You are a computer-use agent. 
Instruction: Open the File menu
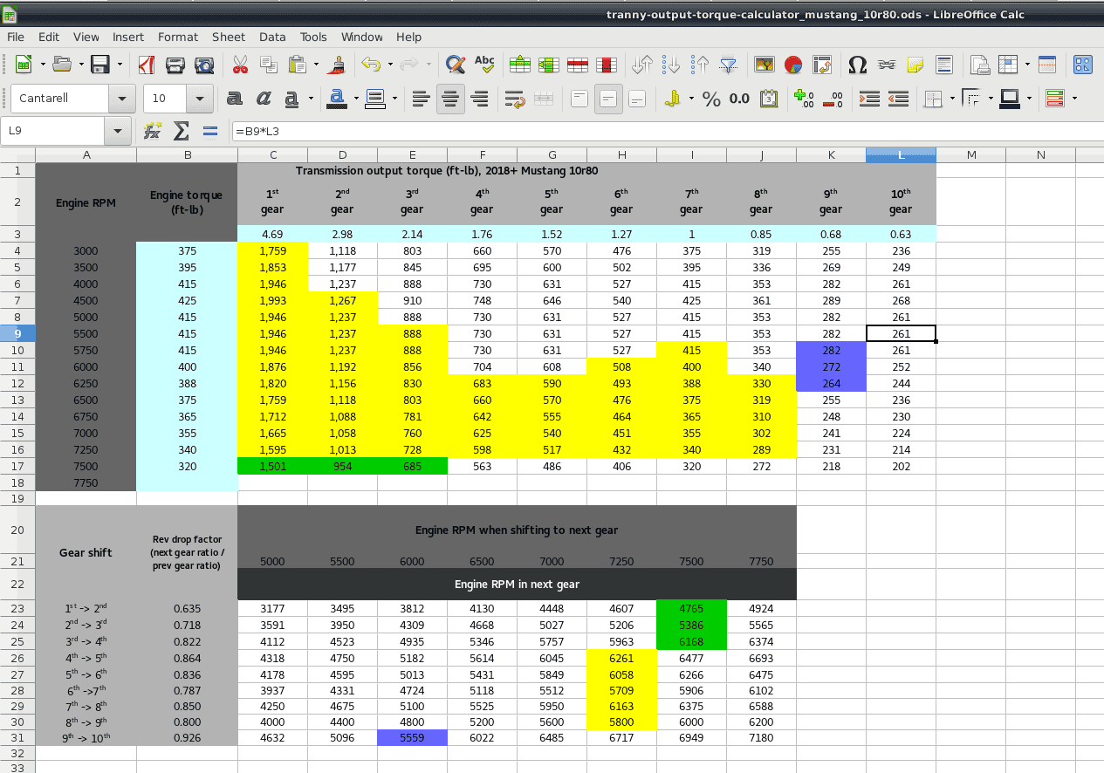pos(16,37)
